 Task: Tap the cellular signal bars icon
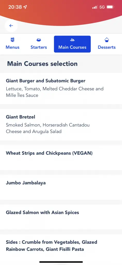(x=95, y=7)
